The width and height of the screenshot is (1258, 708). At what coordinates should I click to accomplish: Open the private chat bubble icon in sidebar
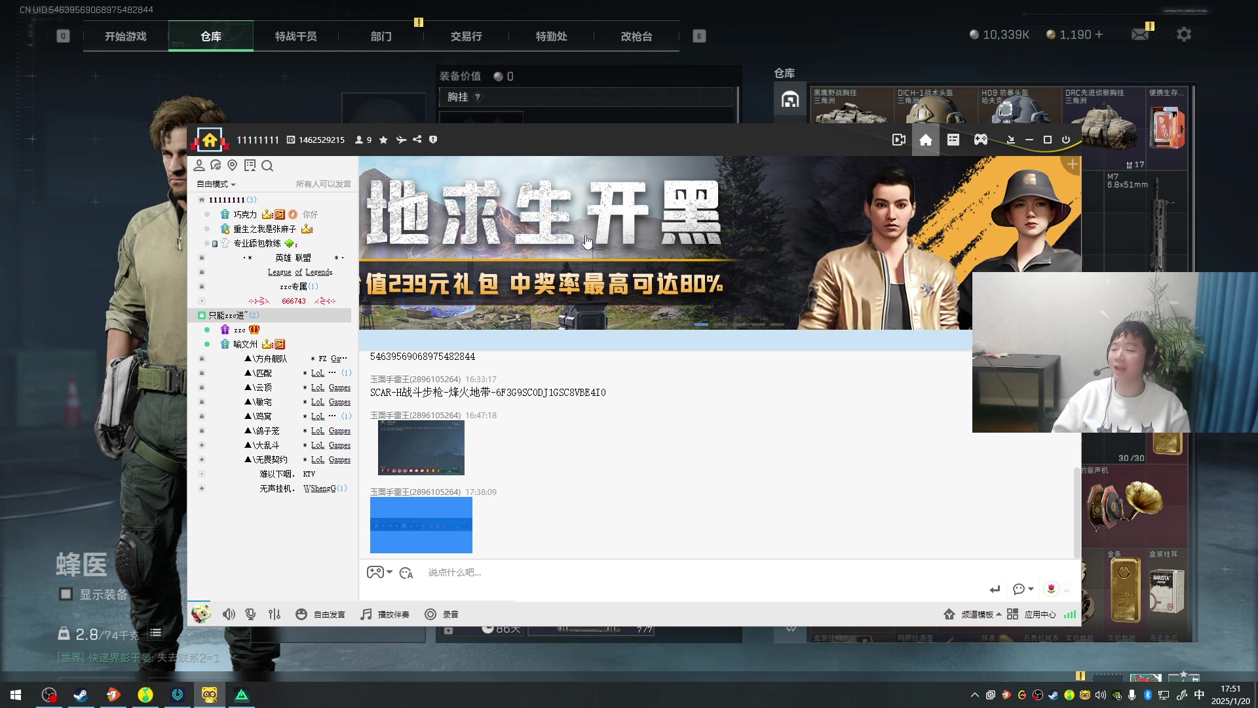216,165
